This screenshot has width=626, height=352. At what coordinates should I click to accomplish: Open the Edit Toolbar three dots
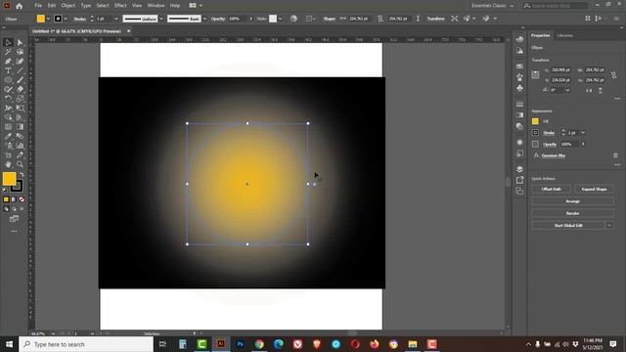pos(14,231)
